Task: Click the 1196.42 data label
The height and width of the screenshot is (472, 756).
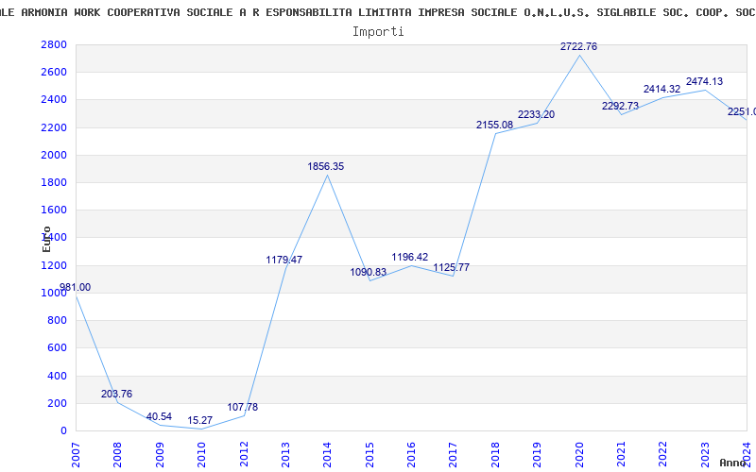Action: pyautogui.click(x=410, y=257)
